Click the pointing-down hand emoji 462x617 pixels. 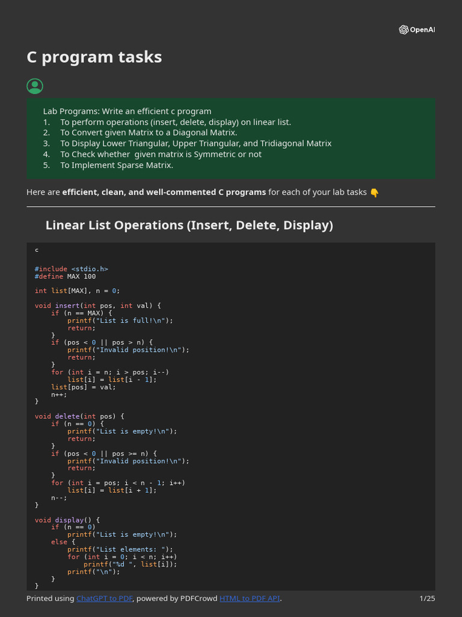pyautogui.click(x=374, y=192)
